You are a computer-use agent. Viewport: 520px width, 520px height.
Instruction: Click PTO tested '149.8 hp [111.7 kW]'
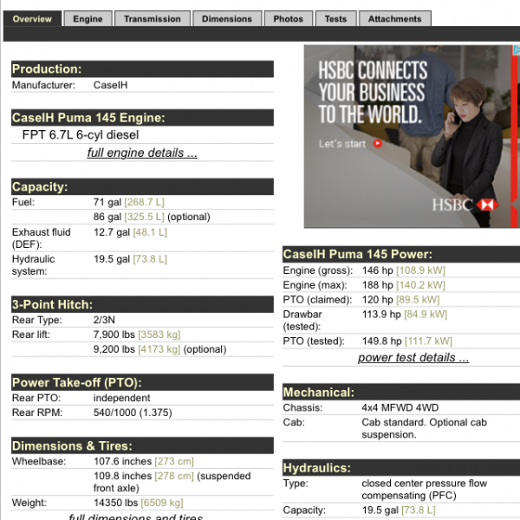click(407, 341)
